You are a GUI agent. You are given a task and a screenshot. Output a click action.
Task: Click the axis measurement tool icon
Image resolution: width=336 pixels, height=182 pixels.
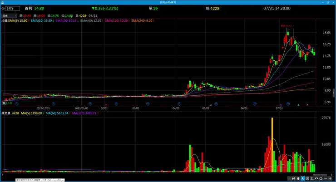click(312, 178)
